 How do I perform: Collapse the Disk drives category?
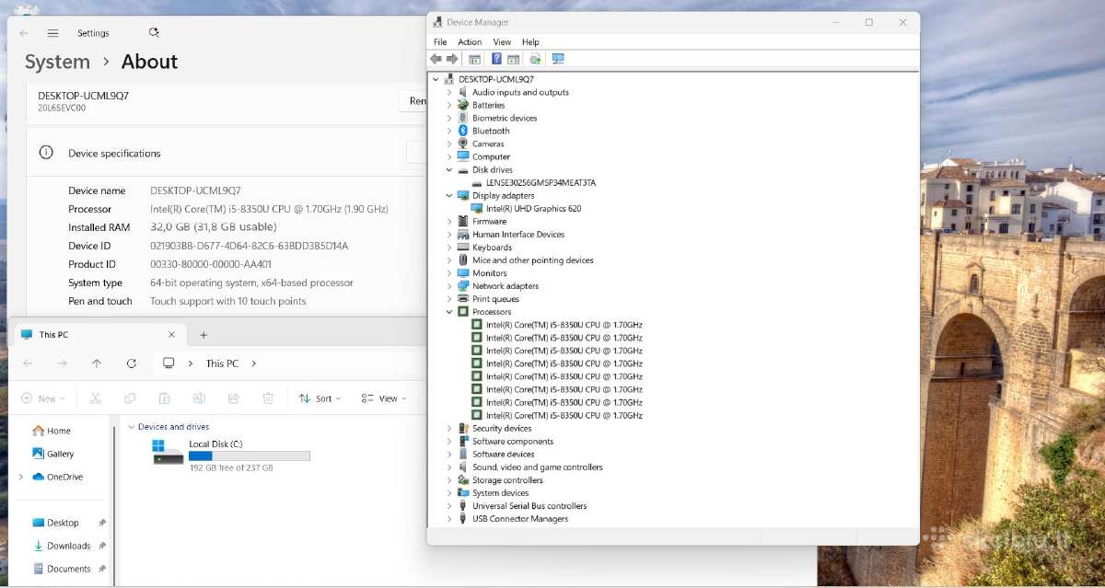(x=449, y=169)
